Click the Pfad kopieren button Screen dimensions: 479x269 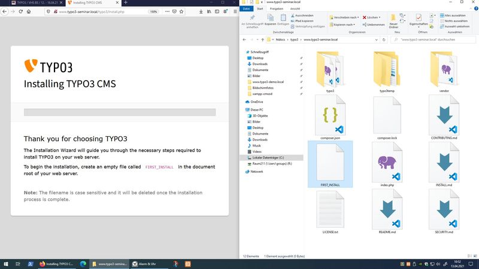click(x=304, y=21)
